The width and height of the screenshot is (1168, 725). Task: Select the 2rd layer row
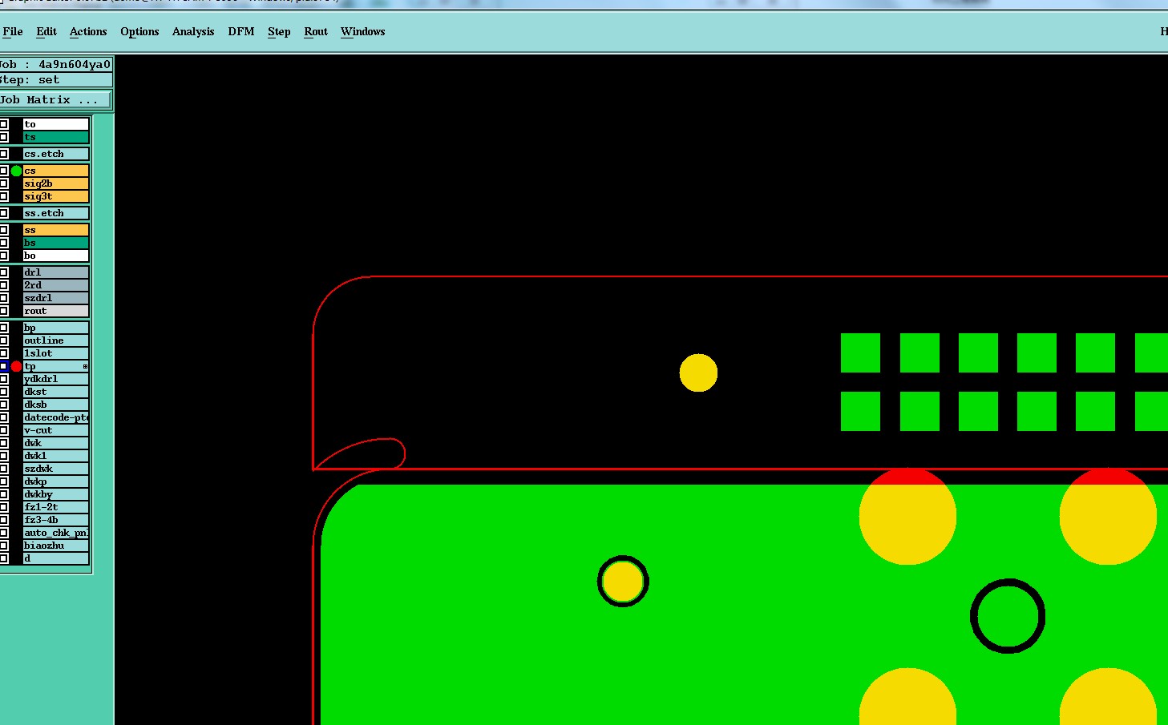point(55,285)
